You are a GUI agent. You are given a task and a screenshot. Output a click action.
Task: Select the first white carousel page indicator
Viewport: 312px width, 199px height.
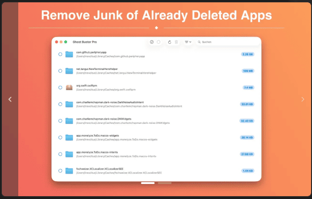coord(148,183)
